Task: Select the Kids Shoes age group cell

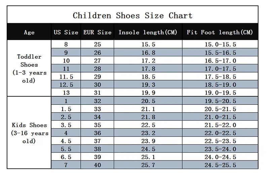Action: [x=29, y=133]
